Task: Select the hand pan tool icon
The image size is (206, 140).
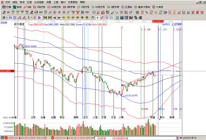Action: click(x=93, y=17)
